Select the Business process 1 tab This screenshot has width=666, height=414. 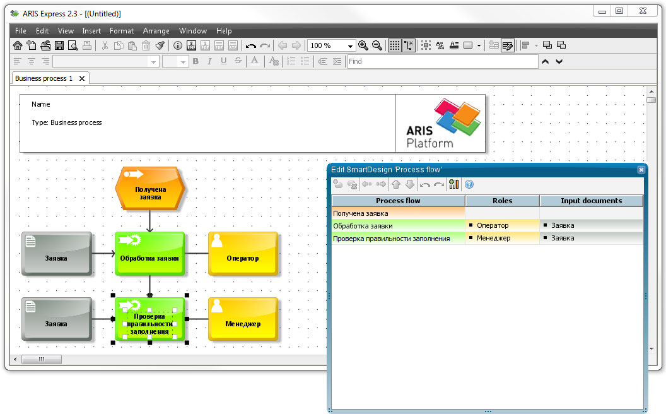tap(44, 78)
